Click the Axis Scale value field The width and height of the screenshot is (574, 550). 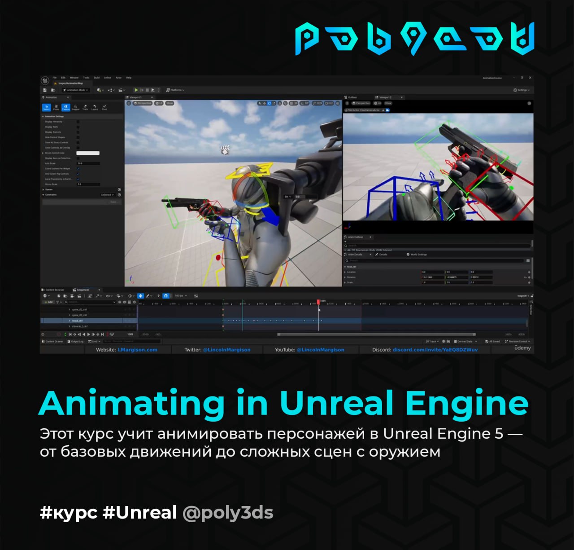pos(88,163)
